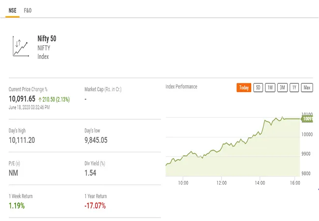Select the Max chart range button

(x=307, y=88)
